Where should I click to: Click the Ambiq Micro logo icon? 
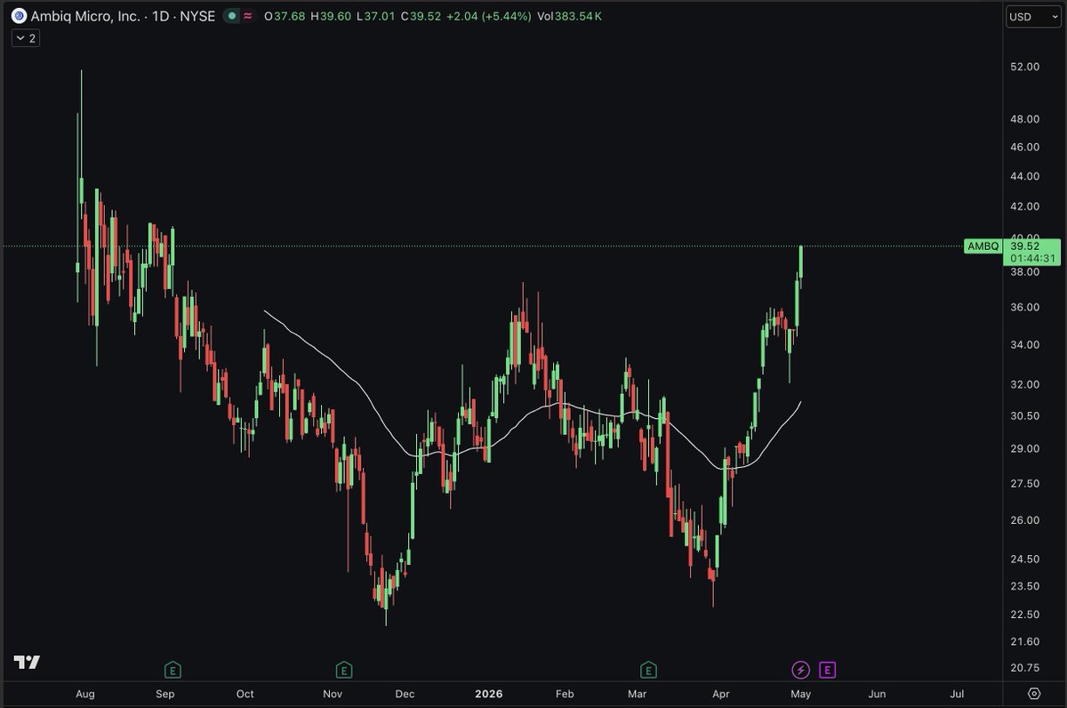pos(19,16)
